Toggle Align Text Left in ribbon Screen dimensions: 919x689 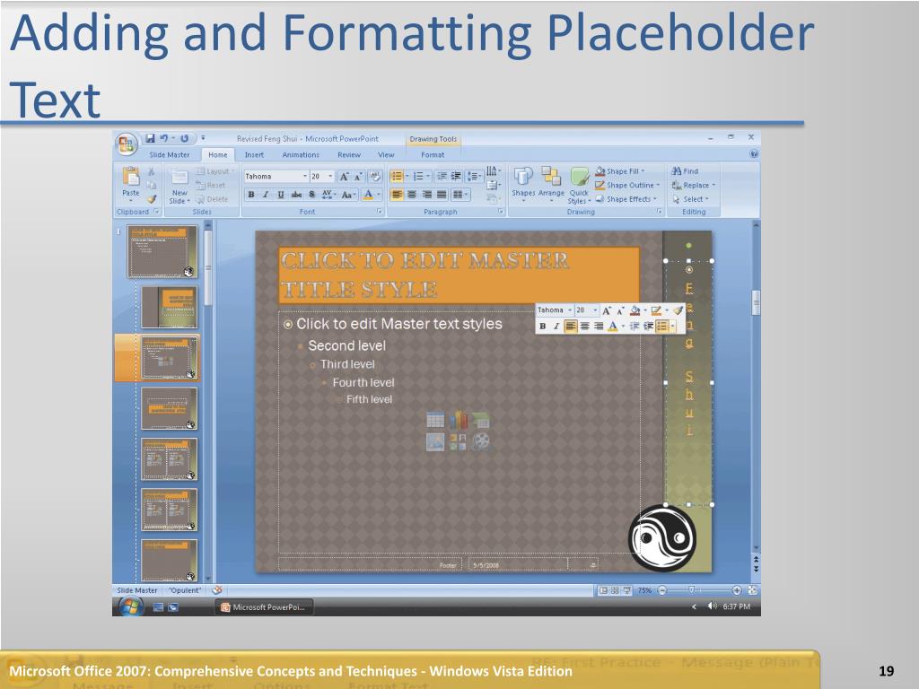(x=397, y=195)
